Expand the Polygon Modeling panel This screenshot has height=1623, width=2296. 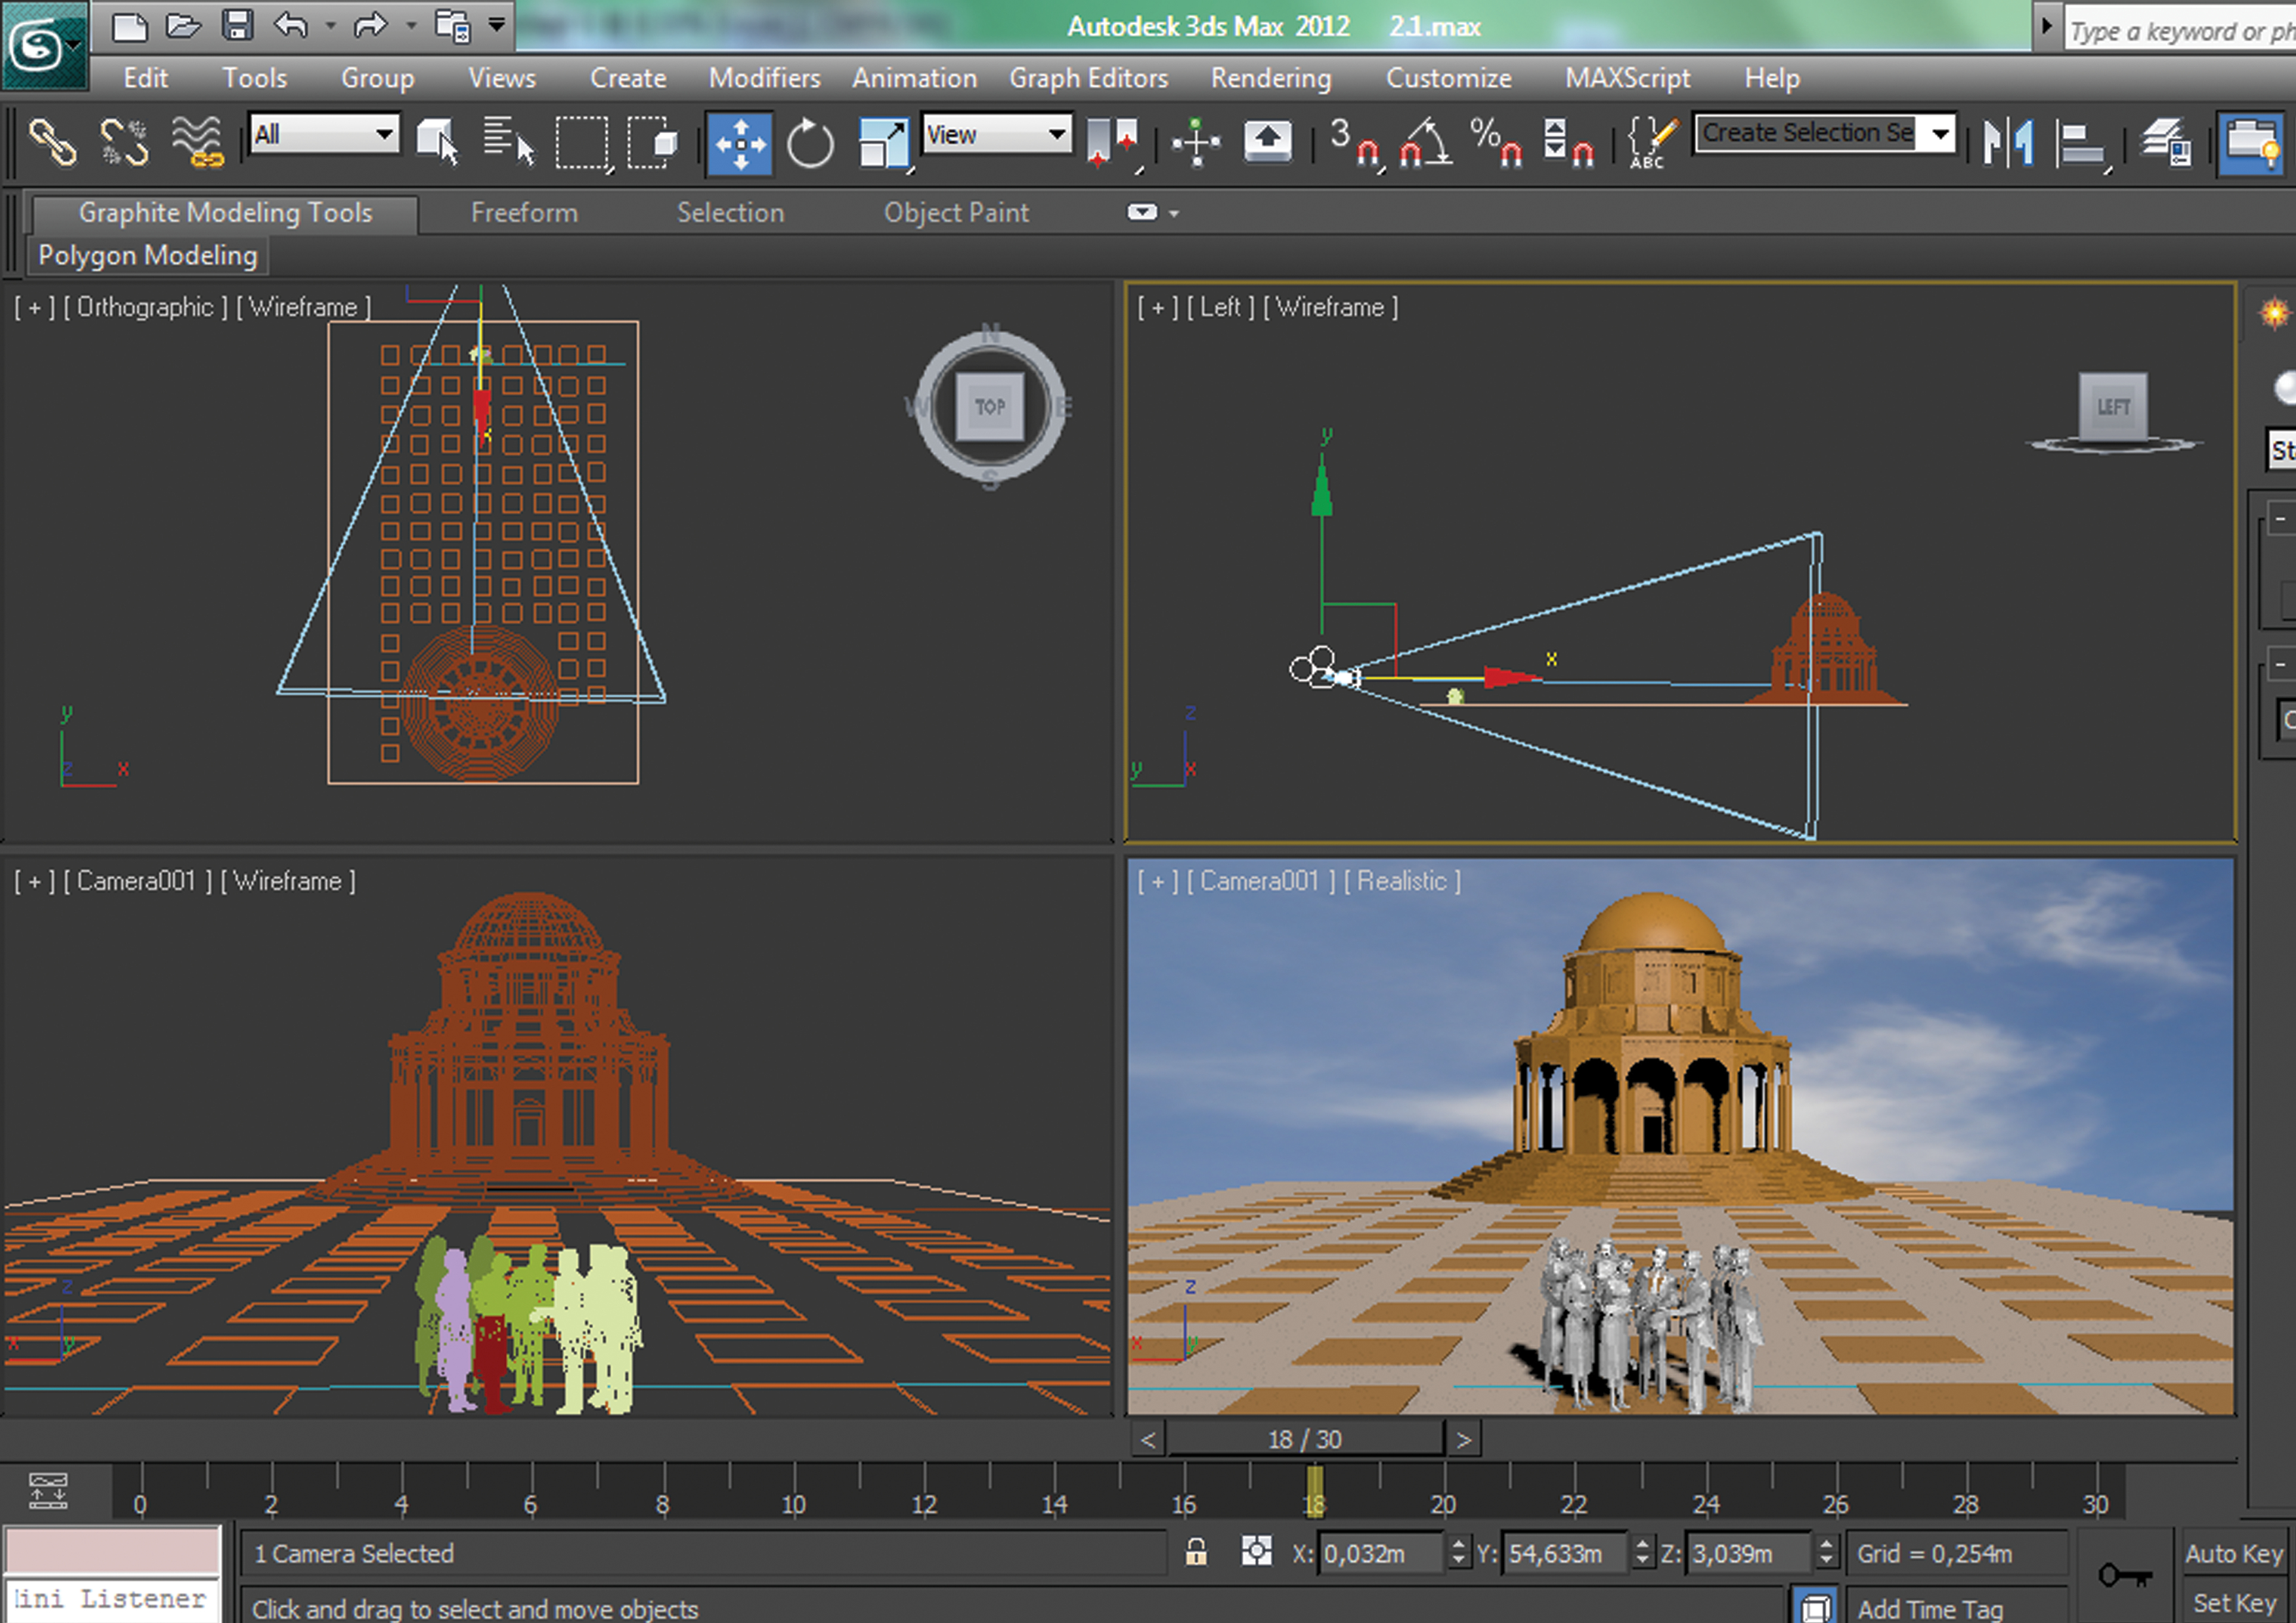pyautogui.click(x=148, y=255)
